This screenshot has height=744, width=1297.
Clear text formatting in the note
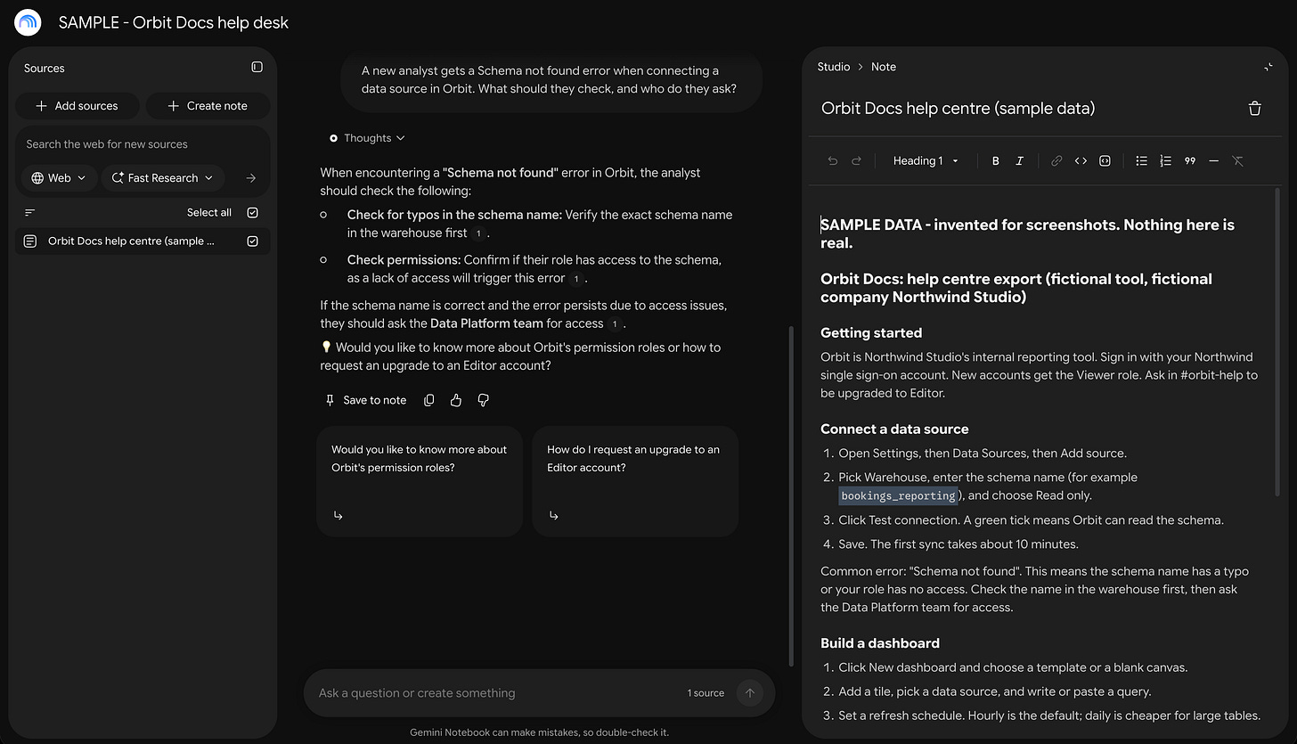point(1237,161)
